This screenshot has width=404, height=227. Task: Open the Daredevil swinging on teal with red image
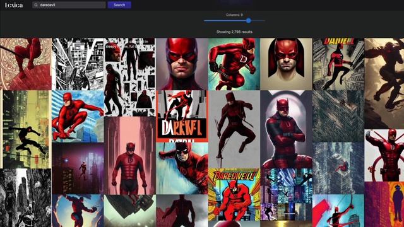[338, 211]
